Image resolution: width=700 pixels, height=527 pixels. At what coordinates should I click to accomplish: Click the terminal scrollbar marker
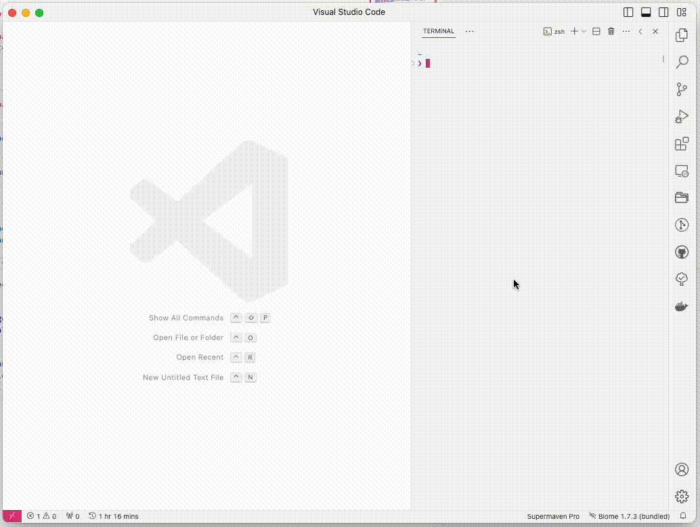pos(663,58)
